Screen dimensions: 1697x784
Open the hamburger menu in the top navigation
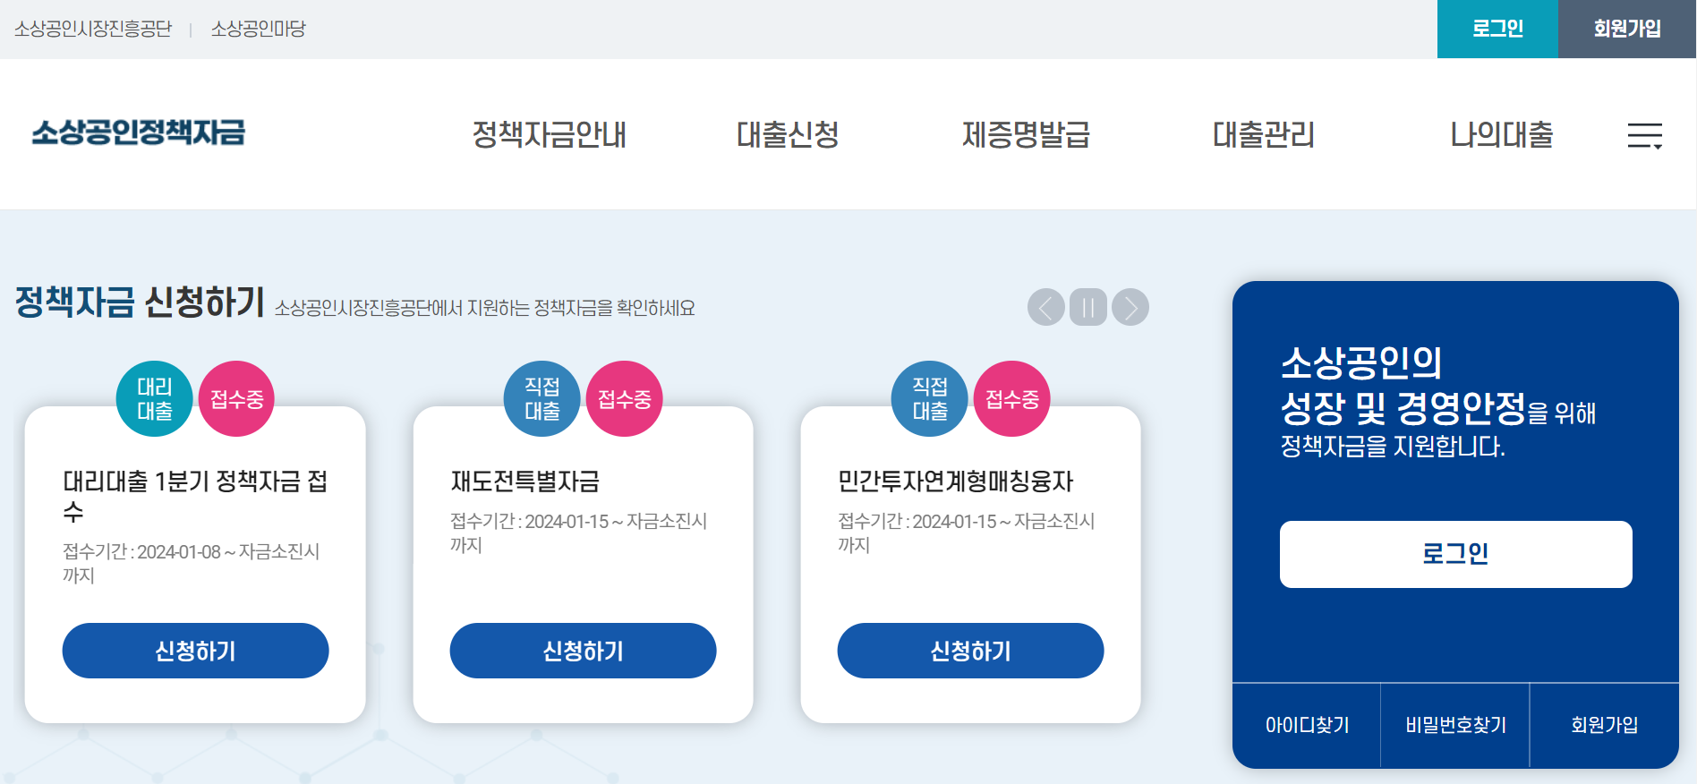[x=1647, y=136]
